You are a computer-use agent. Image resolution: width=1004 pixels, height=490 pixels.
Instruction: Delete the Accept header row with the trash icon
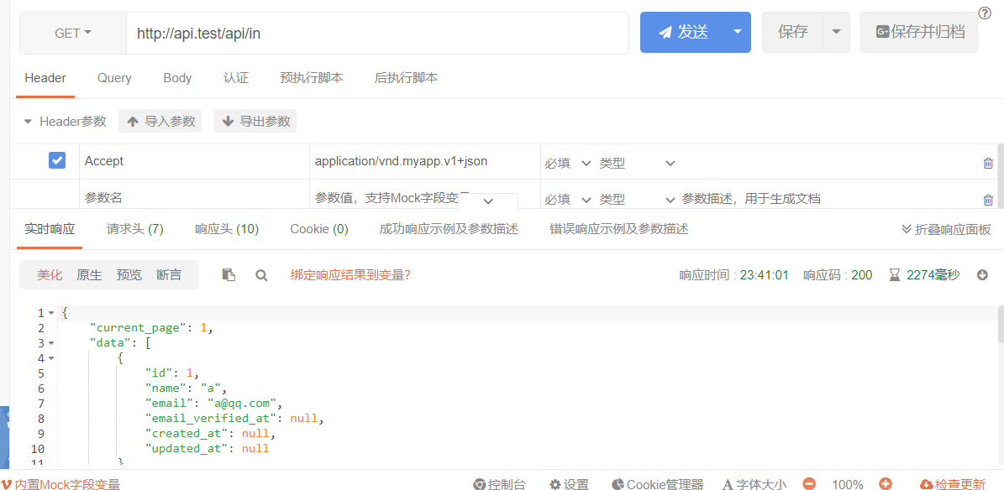(988, 163)
